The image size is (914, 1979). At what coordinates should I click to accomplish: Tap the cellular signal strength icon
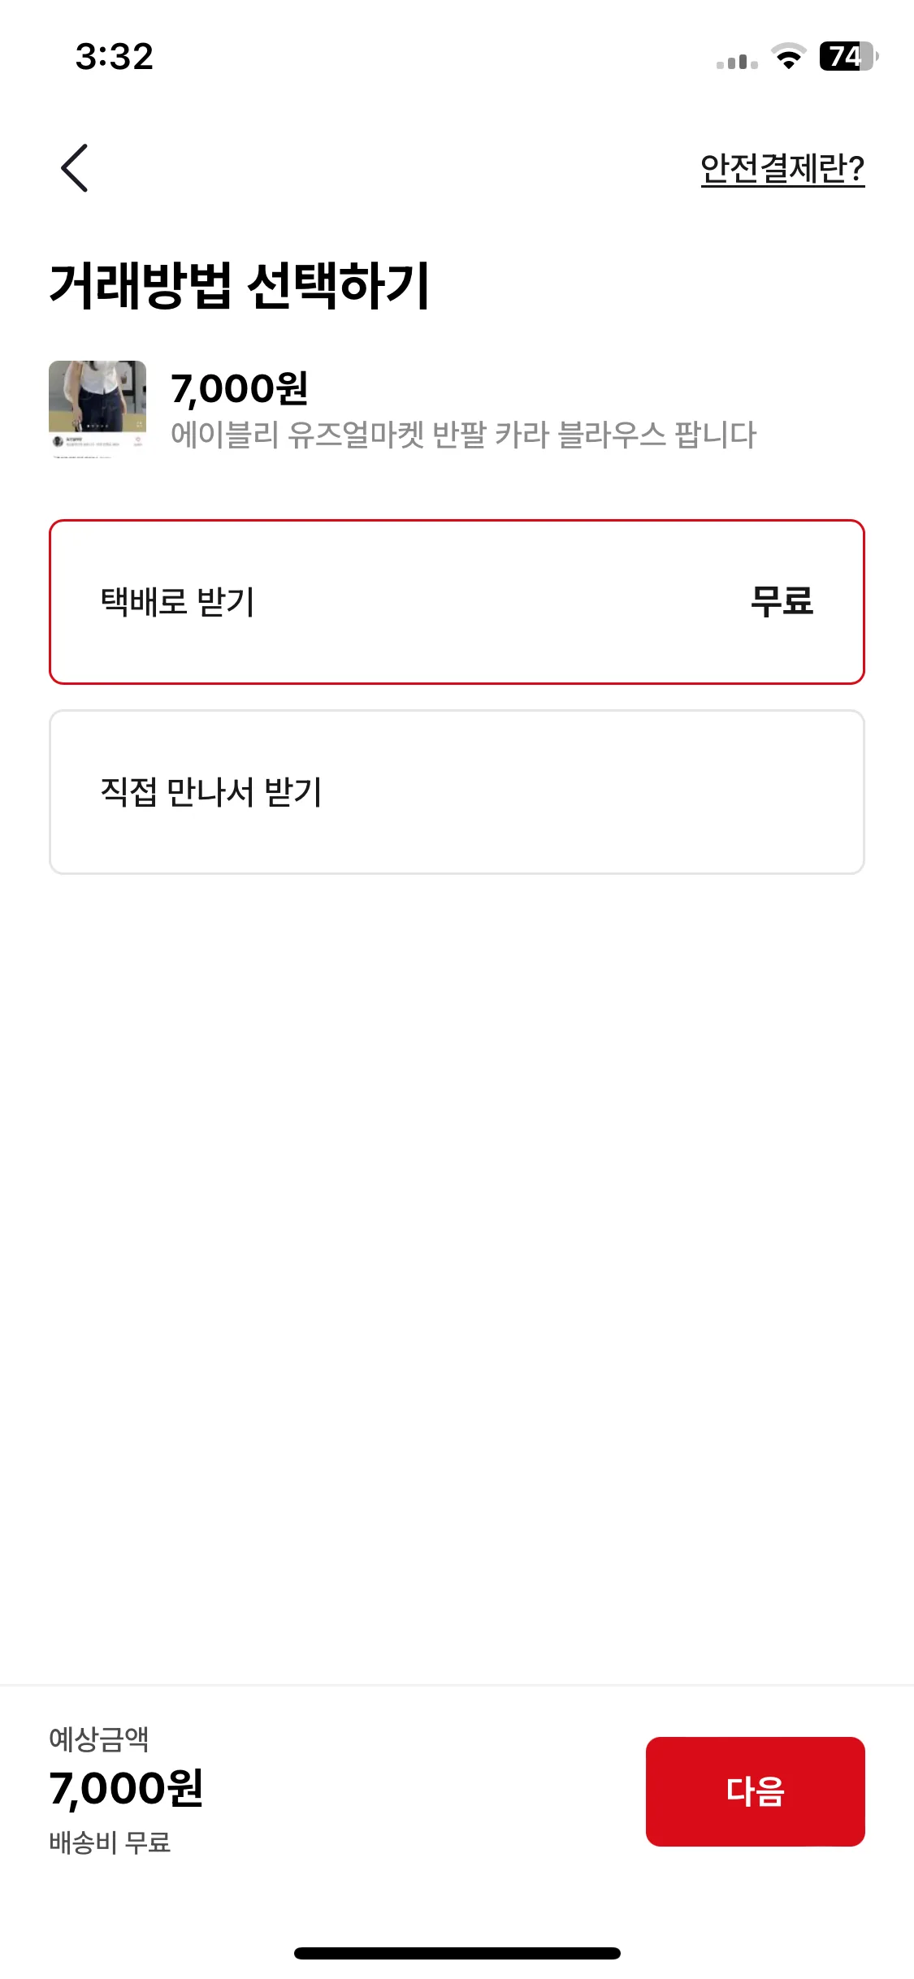tap(737, 62)
